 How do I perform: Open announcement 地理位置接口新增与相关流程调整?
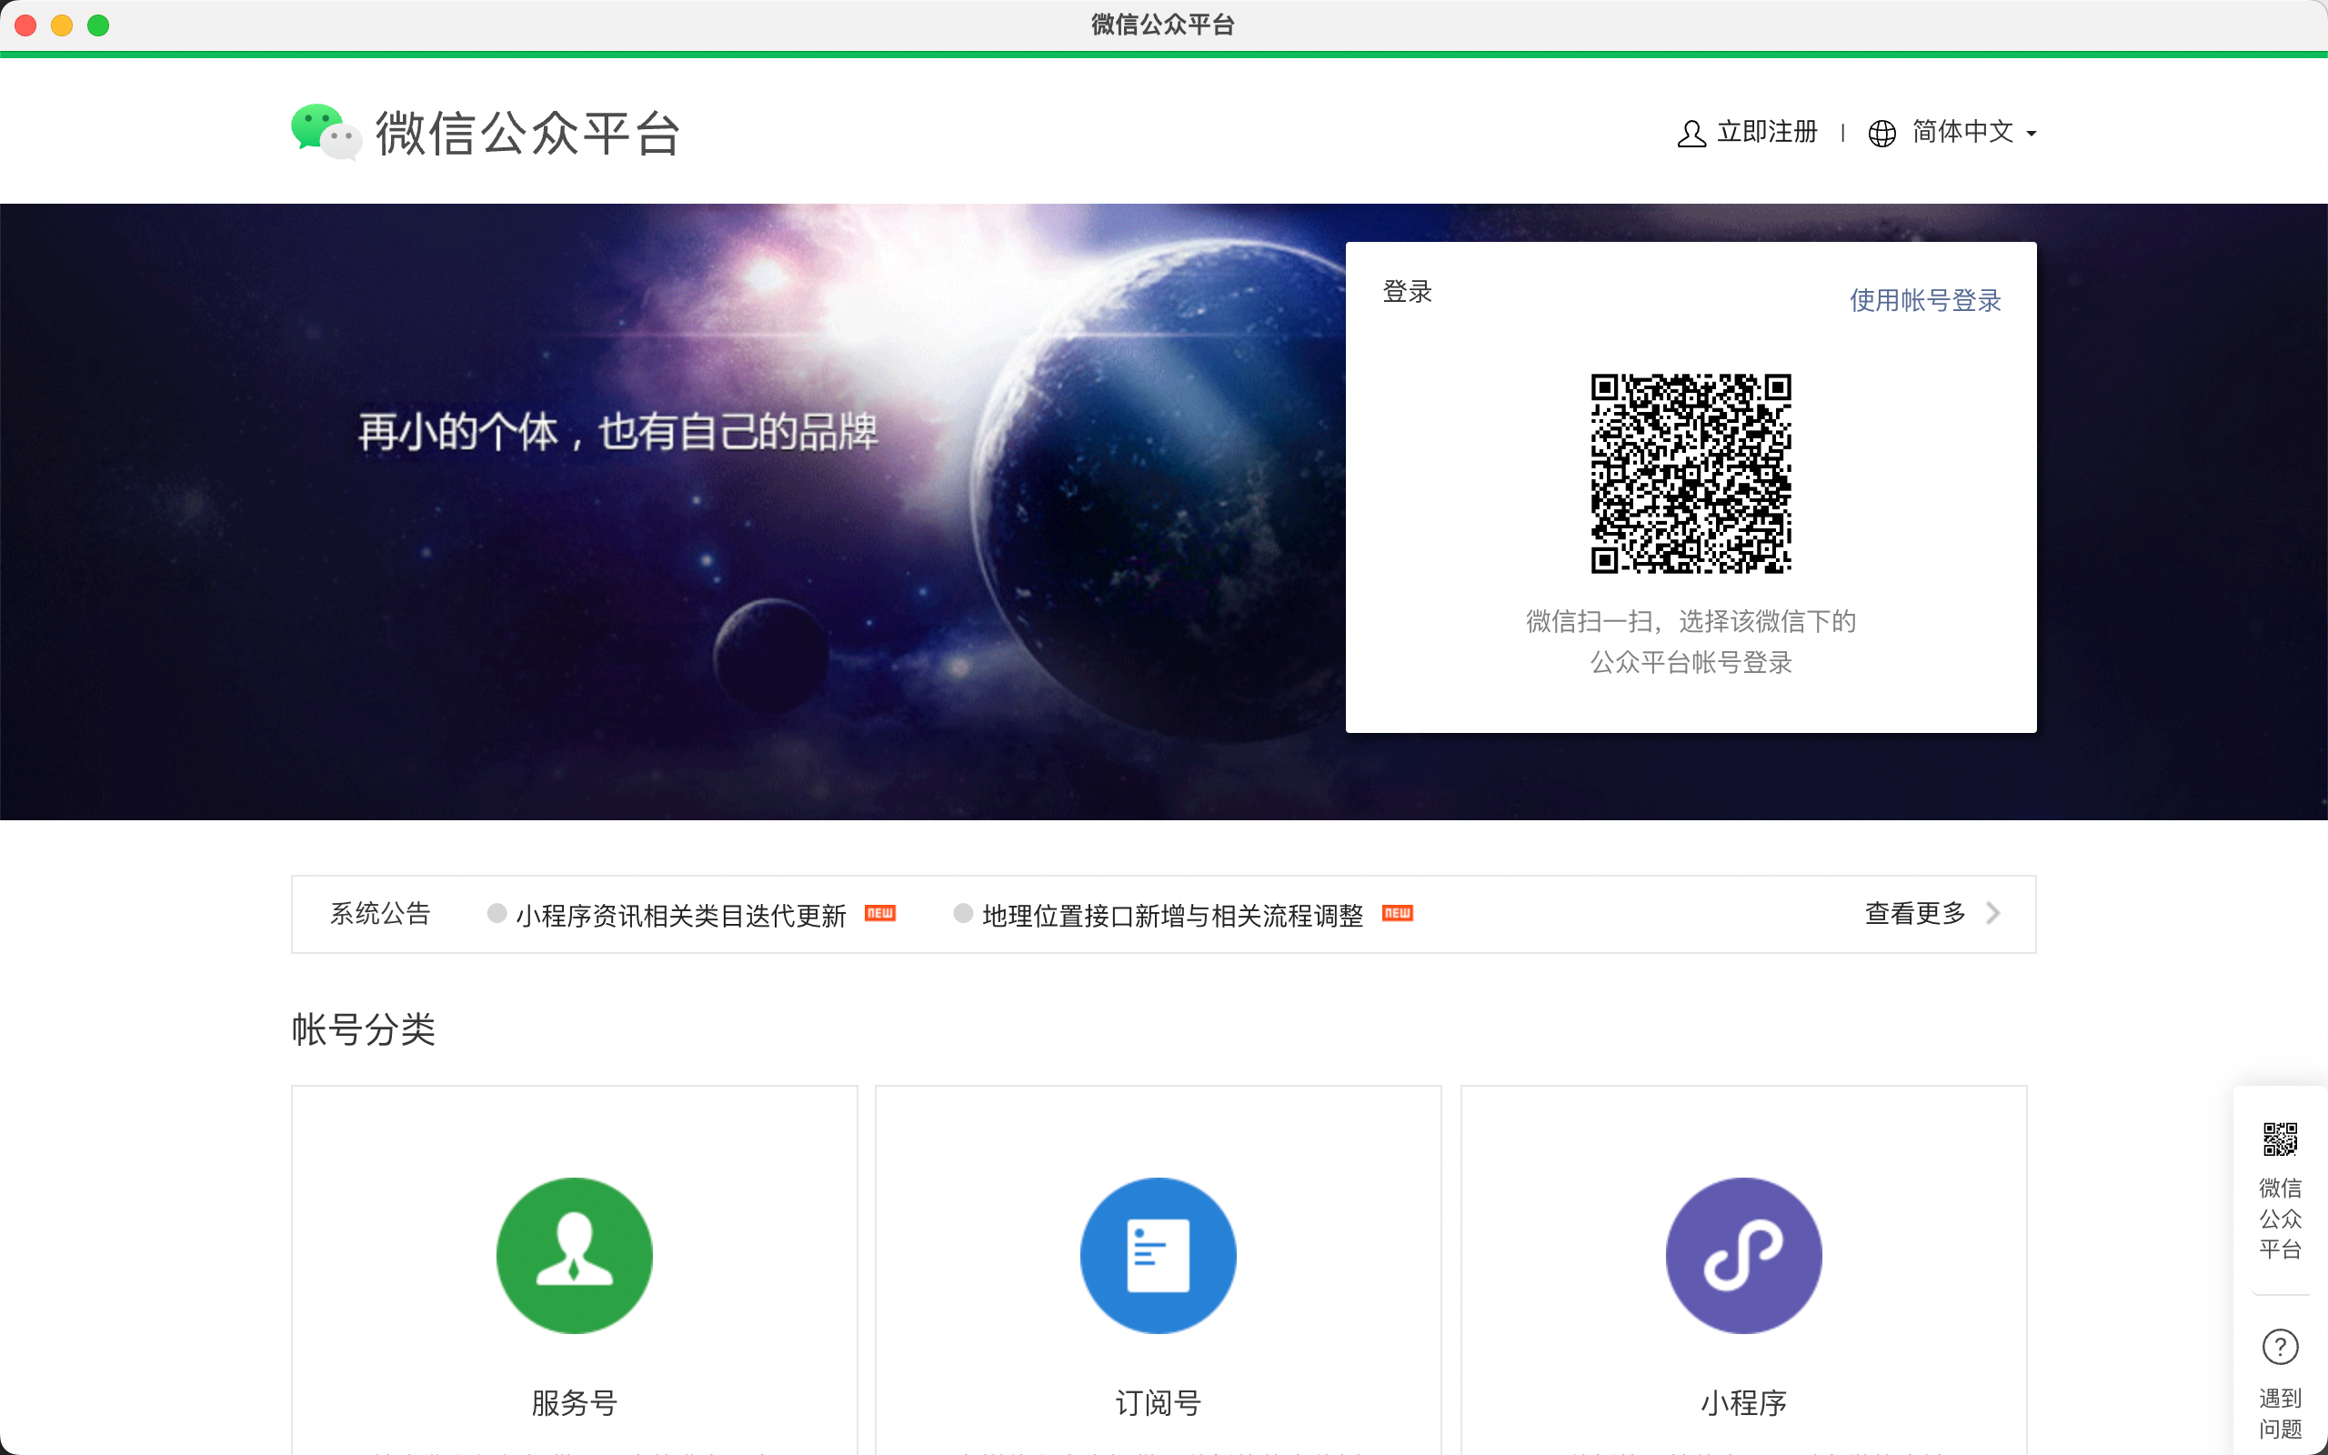click(x=1173, y=914)
